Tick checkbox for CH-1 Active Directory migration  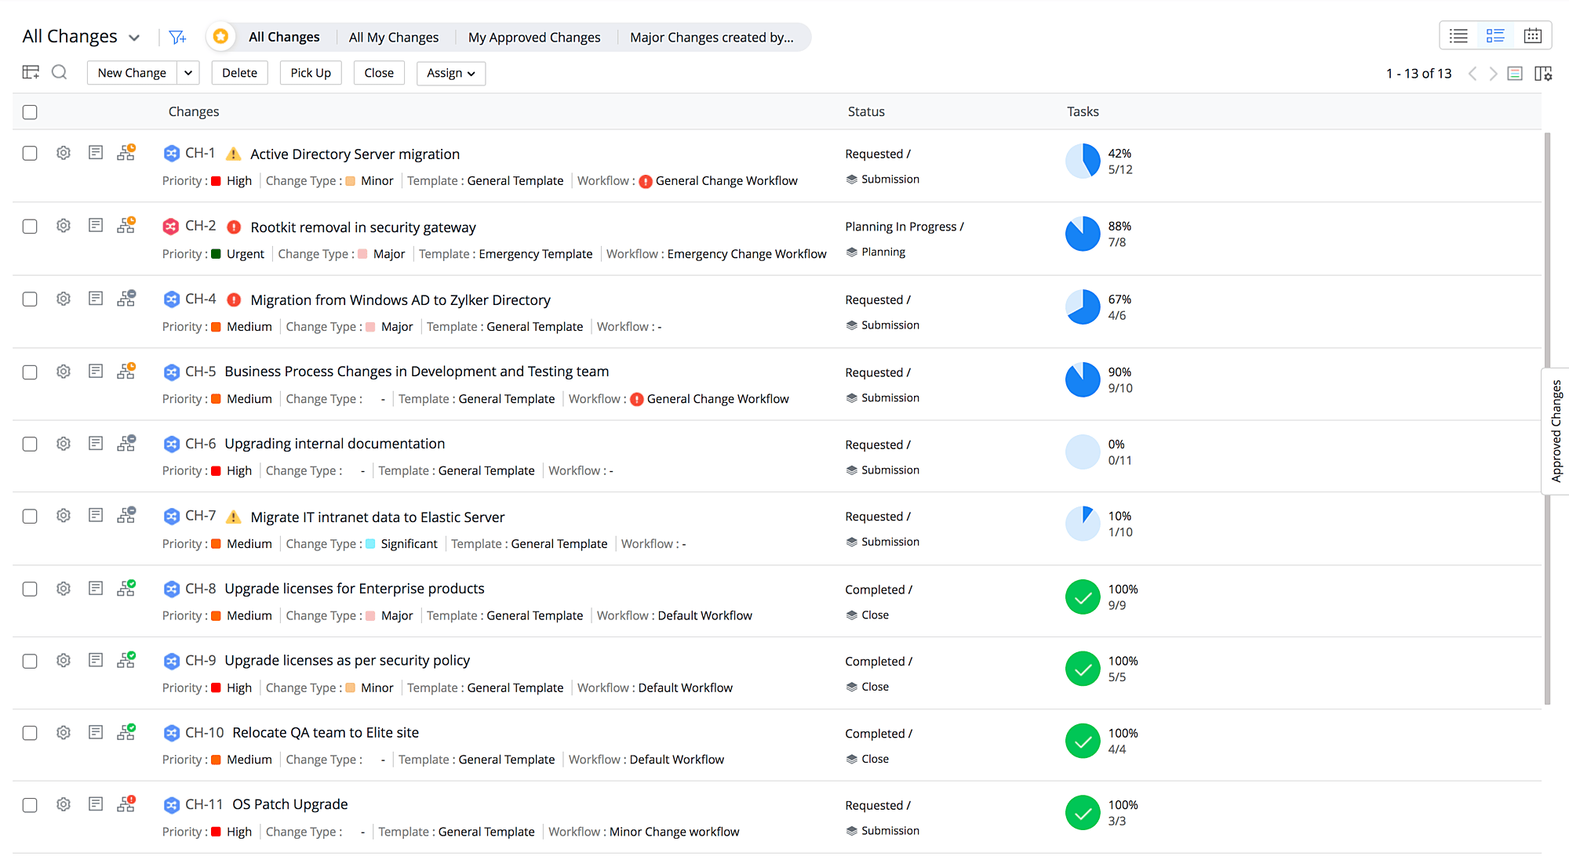30,154
